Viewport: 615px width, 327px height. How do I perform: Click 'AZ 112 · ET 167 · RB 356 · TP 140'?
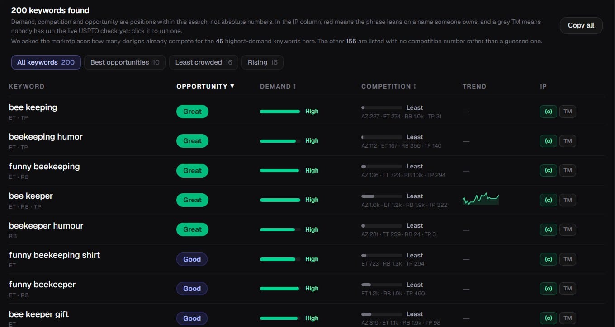(x=402, y=146)
